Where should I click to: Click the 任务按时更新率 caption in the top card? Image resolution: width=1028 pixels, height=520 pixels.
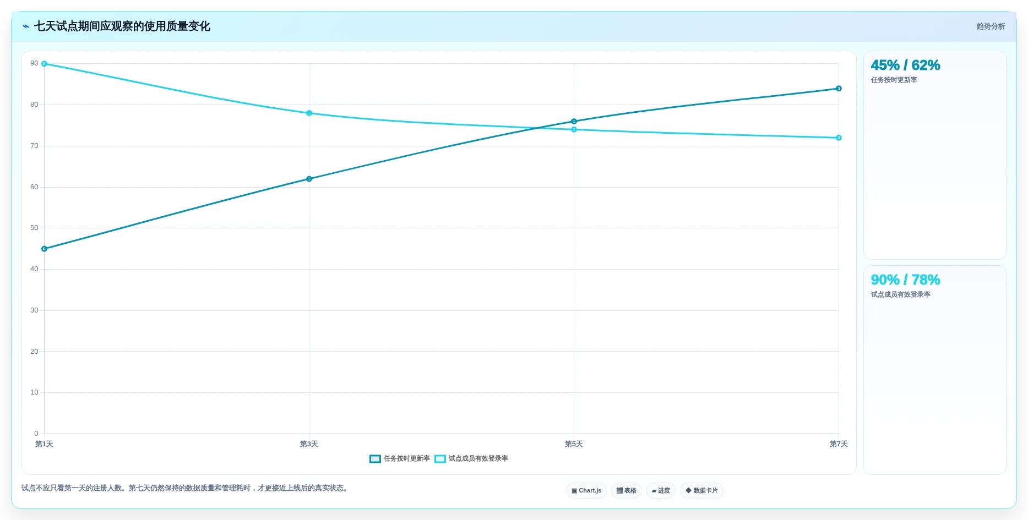pyautogui.click(x=894, y=80)
